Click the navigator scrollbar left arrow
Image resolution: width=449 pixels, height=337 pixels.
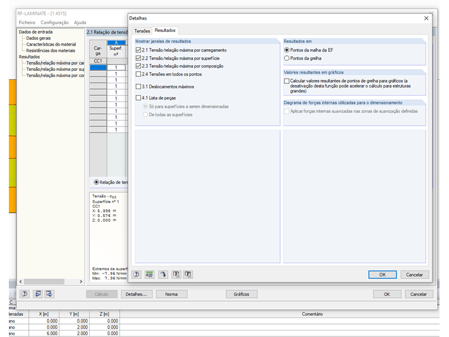point(21,281)
